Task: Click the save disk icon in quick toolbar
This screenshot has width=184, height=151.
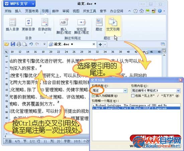Action: click(x=13, y=44)
